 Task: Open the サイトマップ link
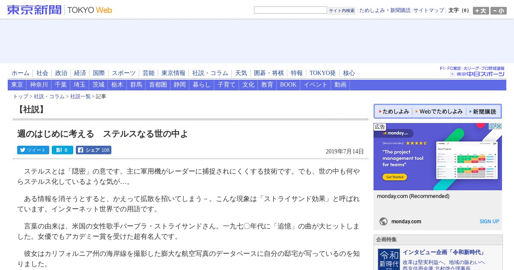[429, 10]
